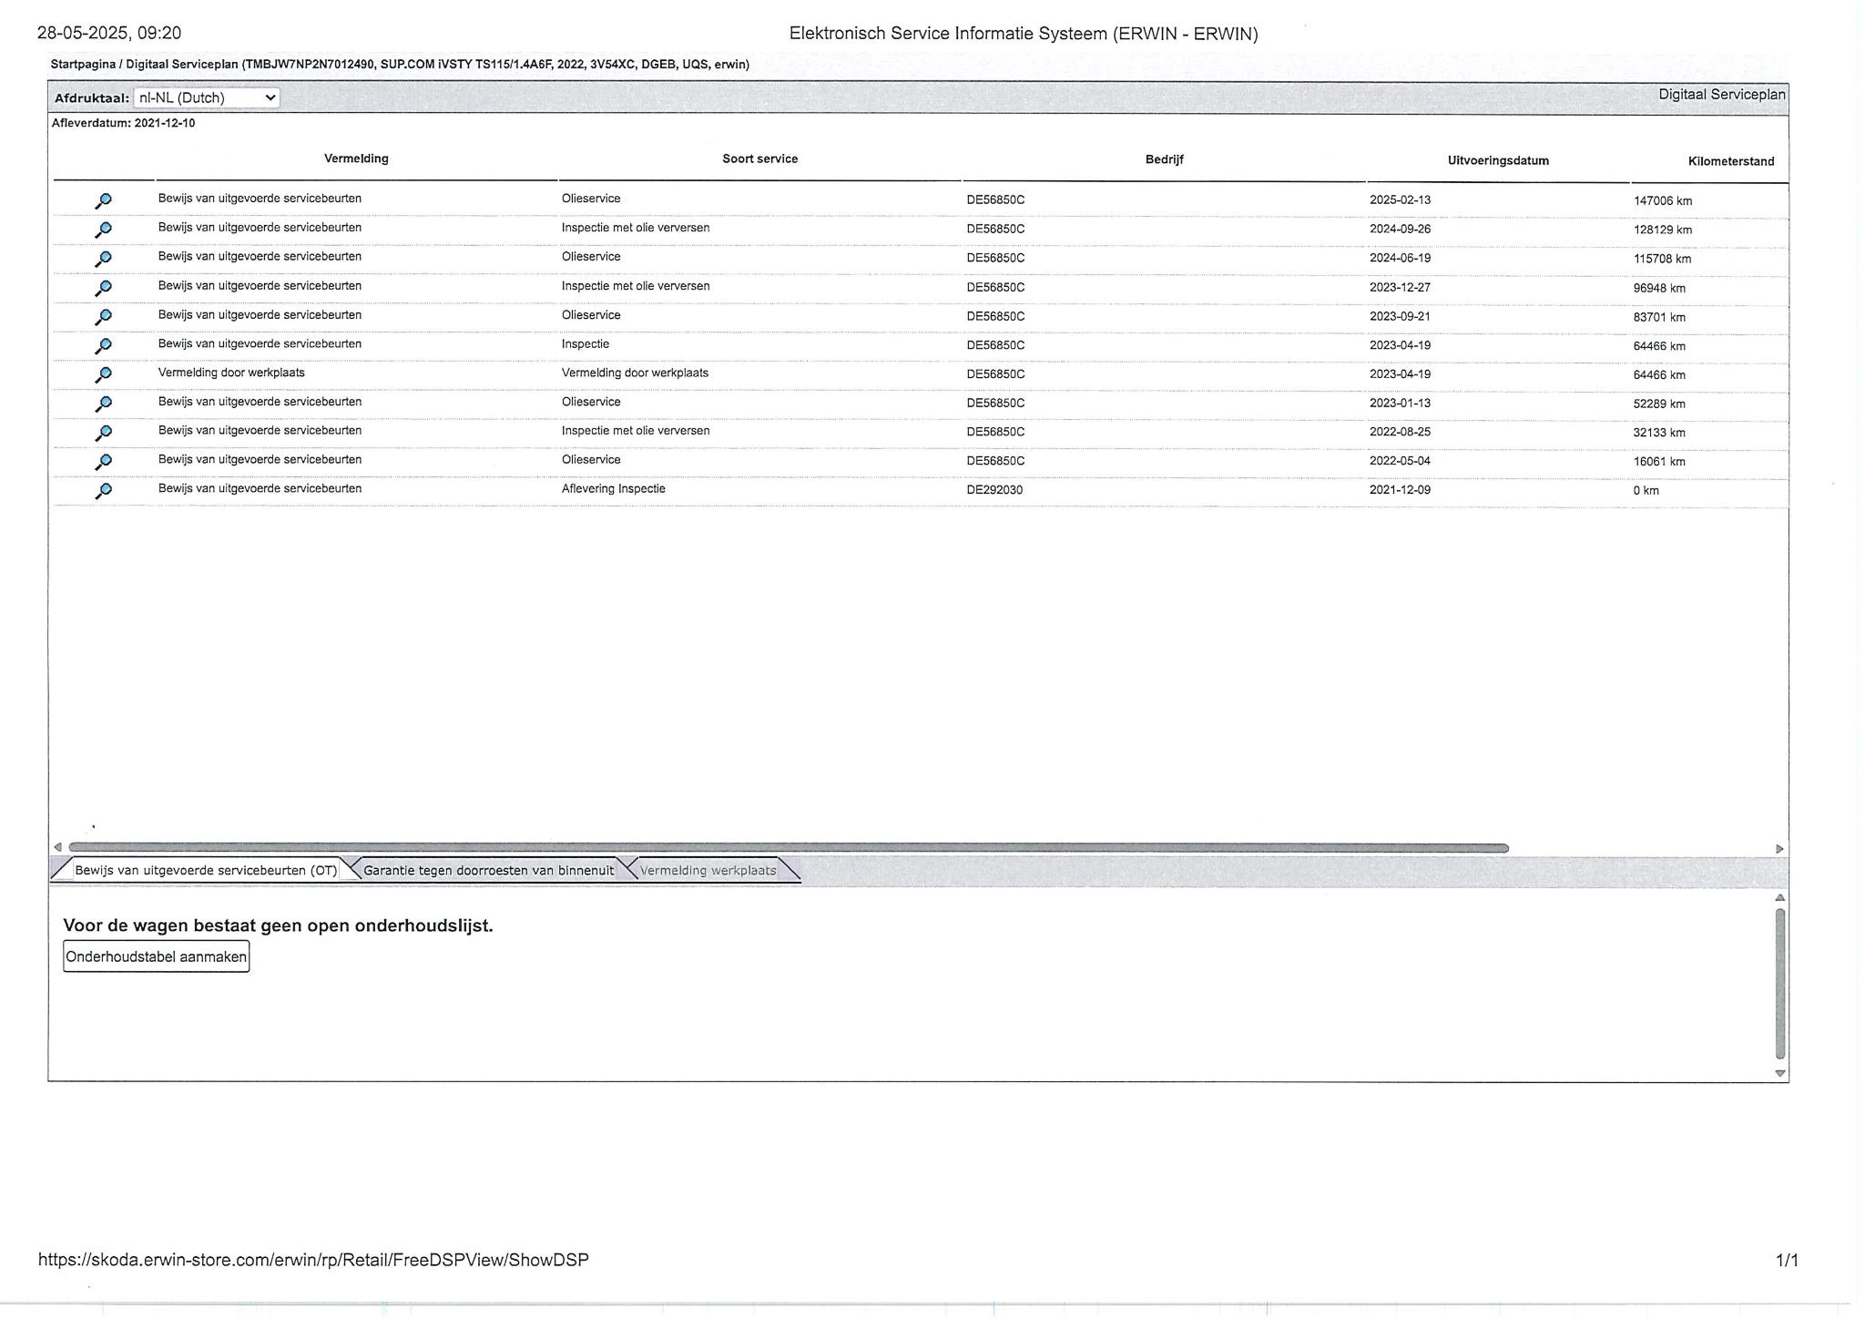
Task: Open details for service dated 2023-12-27
Action: pyautogui.click(x=104, y=288)
